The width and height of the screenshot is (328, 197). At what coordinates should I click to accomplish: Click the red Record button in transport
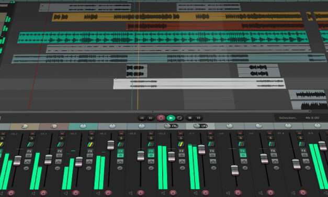pyautogui.click(x=161, y=118)
